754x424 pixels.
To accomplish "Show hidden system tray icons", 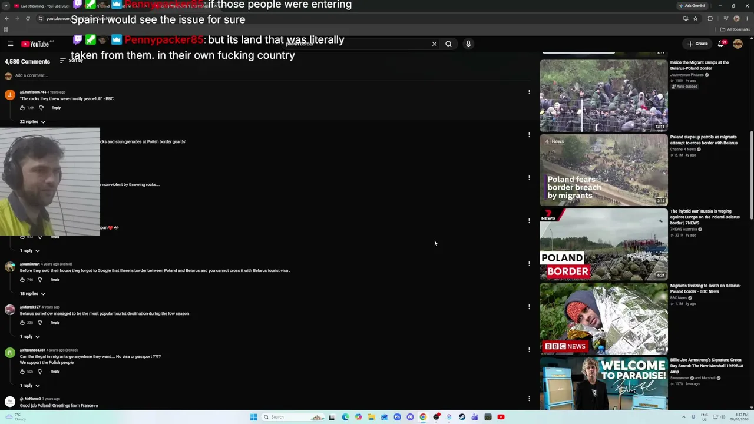I will point(684,417).
